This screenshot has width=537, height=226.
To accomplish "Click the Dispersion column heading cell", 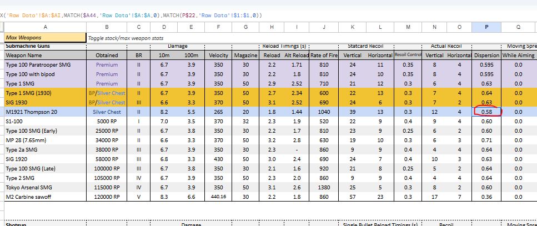I will [x=486, y=56].
